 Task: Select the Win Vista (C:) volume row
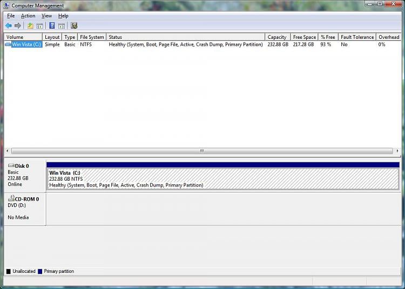pyautogui.click(x=202, y=44)
